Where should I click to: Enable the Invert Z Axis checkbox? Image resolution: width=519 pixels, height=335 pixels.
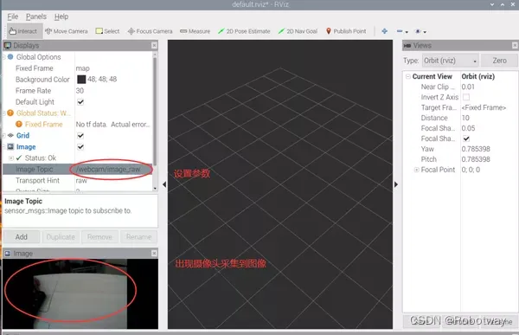coord(466,97)
